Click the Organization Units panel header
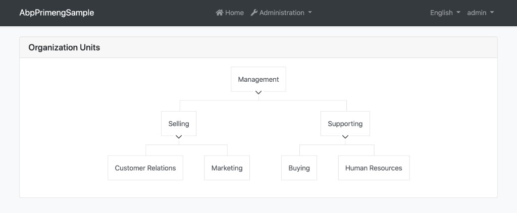This screenshot has width=517, height=213. (x=64, y=47)
